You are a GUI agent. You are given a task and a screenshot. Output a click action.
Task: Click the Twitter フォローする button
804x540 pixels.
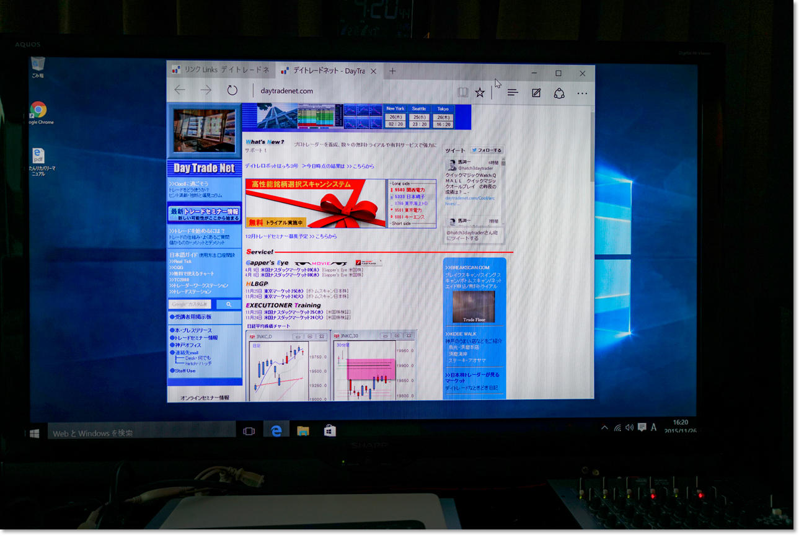pyautogui.click(x=486, y=150)
